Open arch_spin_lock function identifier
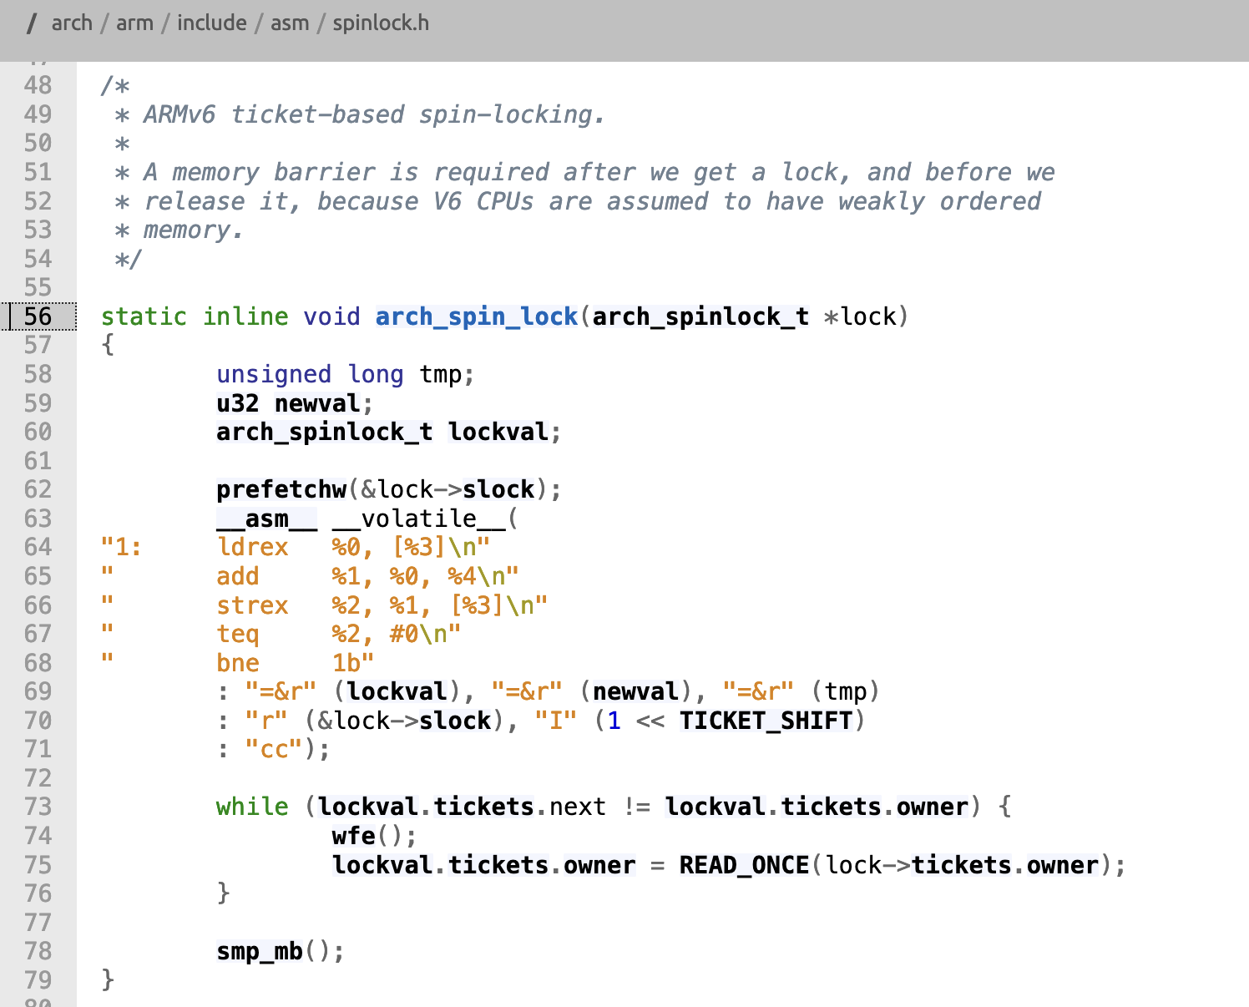This screenshot has width=1249, height=1007. coord(477,316)
